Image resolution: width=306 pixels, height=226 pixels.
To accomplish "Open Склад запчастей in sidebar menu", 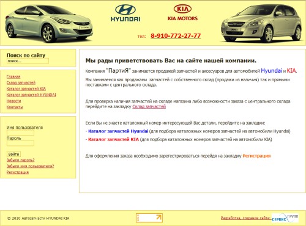I will [x=21, y=82].
